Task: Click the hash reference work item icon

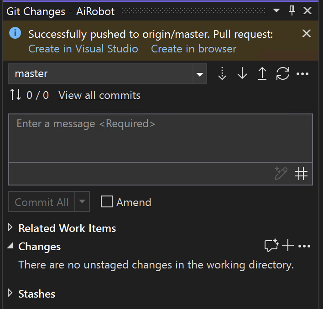Action: [x=301, y=174]
